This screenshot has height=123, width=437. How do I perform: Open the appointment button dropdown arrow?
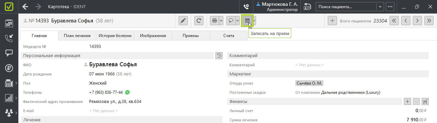254,21
